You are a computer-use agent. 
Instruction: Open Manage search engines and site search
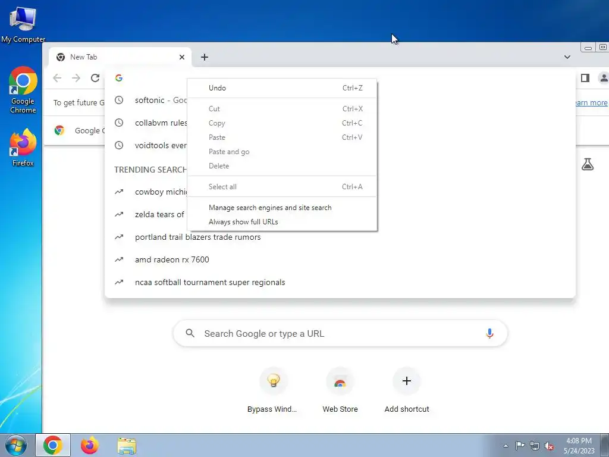coord(282,208)
